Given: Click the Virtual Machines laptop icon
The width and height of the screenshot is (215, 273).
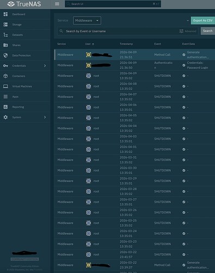Looking at the screenshot, I should click(x=5, y=86).
